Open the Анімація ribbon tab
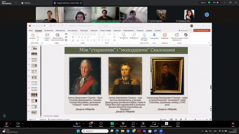The image size is (239, 134). tap(94, 30)
